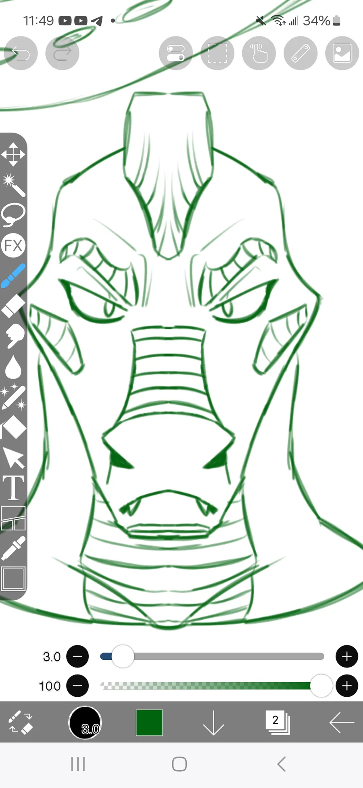Screen dimensions: 363x788
Task: Select the Transform move tool
Action: point(13,154)
